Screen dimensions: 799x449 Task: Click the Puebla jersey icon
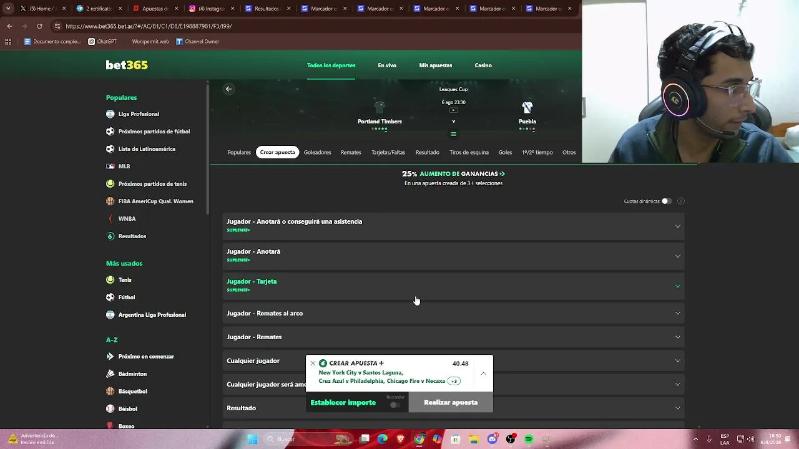[527, 107]
